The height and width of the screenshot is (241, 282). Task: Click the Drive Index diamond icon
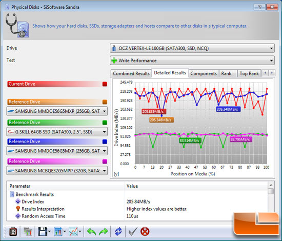point(18,202)
